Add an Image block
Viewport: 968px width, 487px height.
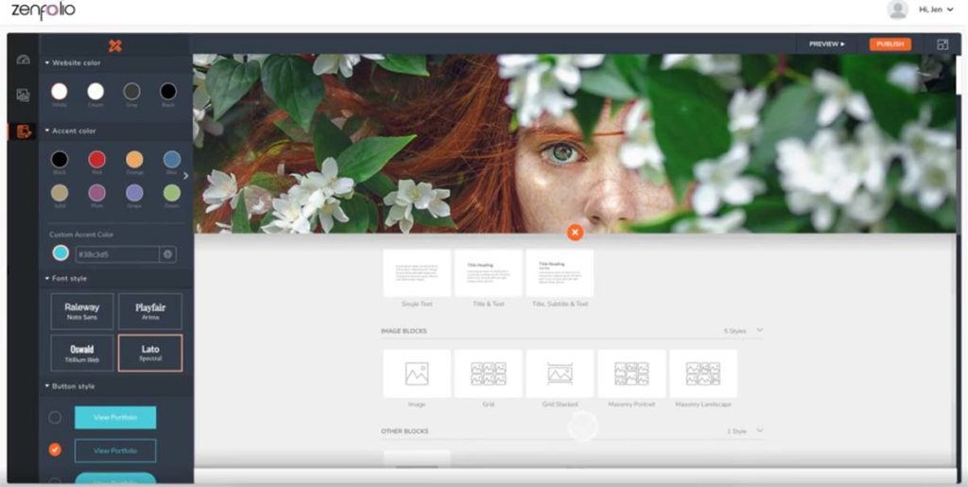417,374
